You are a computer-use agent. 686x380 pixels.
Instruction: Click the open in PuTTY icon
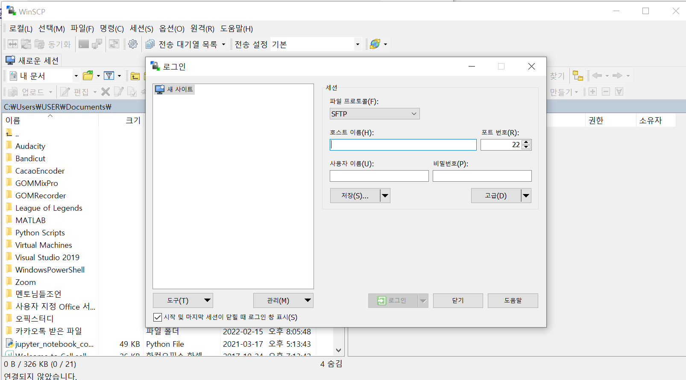97,44
